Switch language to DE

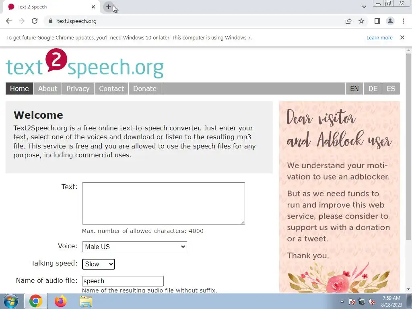click(x=373, y=89)
